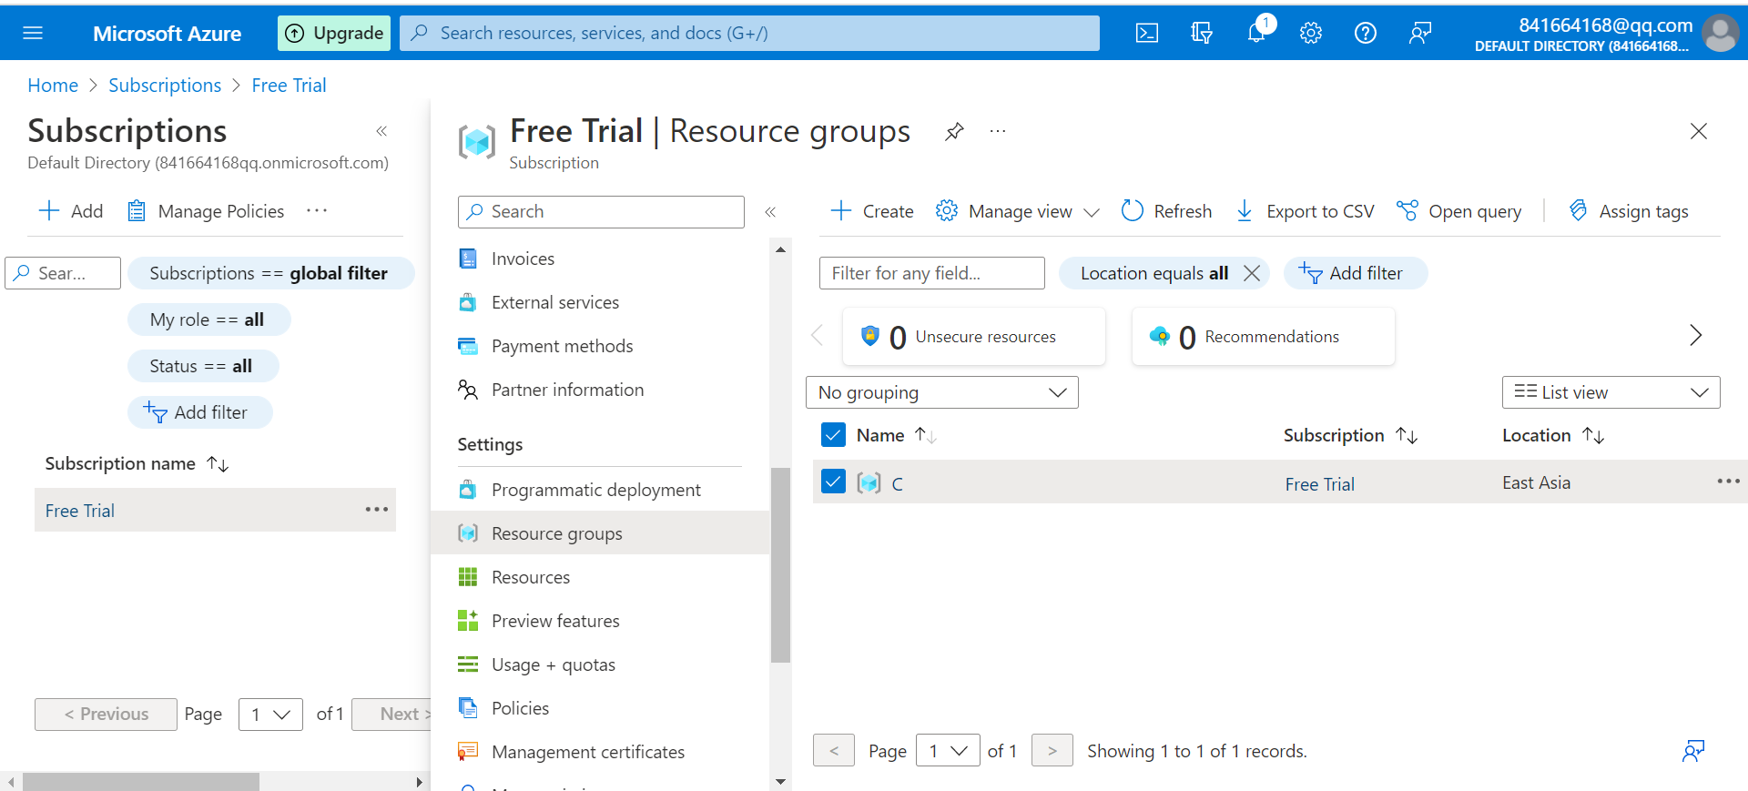
Task: Change the My role filter
Action: click(x=208, y=319)
